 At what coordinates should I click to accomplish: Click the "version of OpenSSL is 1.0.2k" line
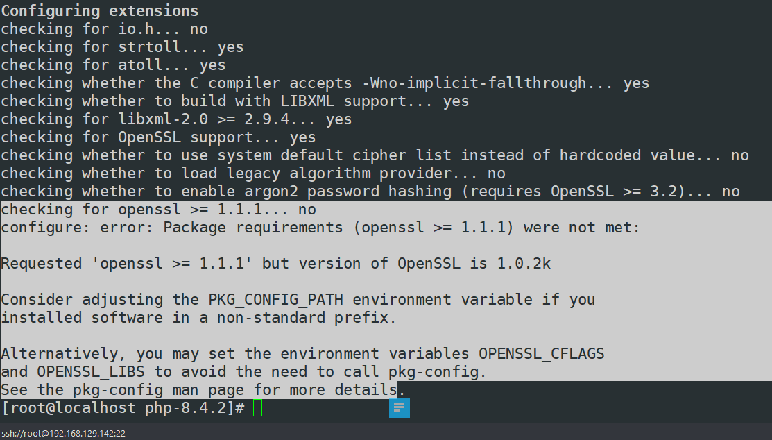click(x=276, y=264)
